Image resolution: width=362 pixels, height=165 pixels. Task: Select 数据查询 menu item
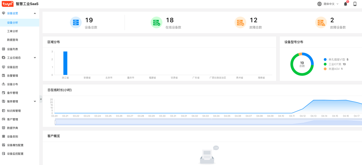coord(12,40)
